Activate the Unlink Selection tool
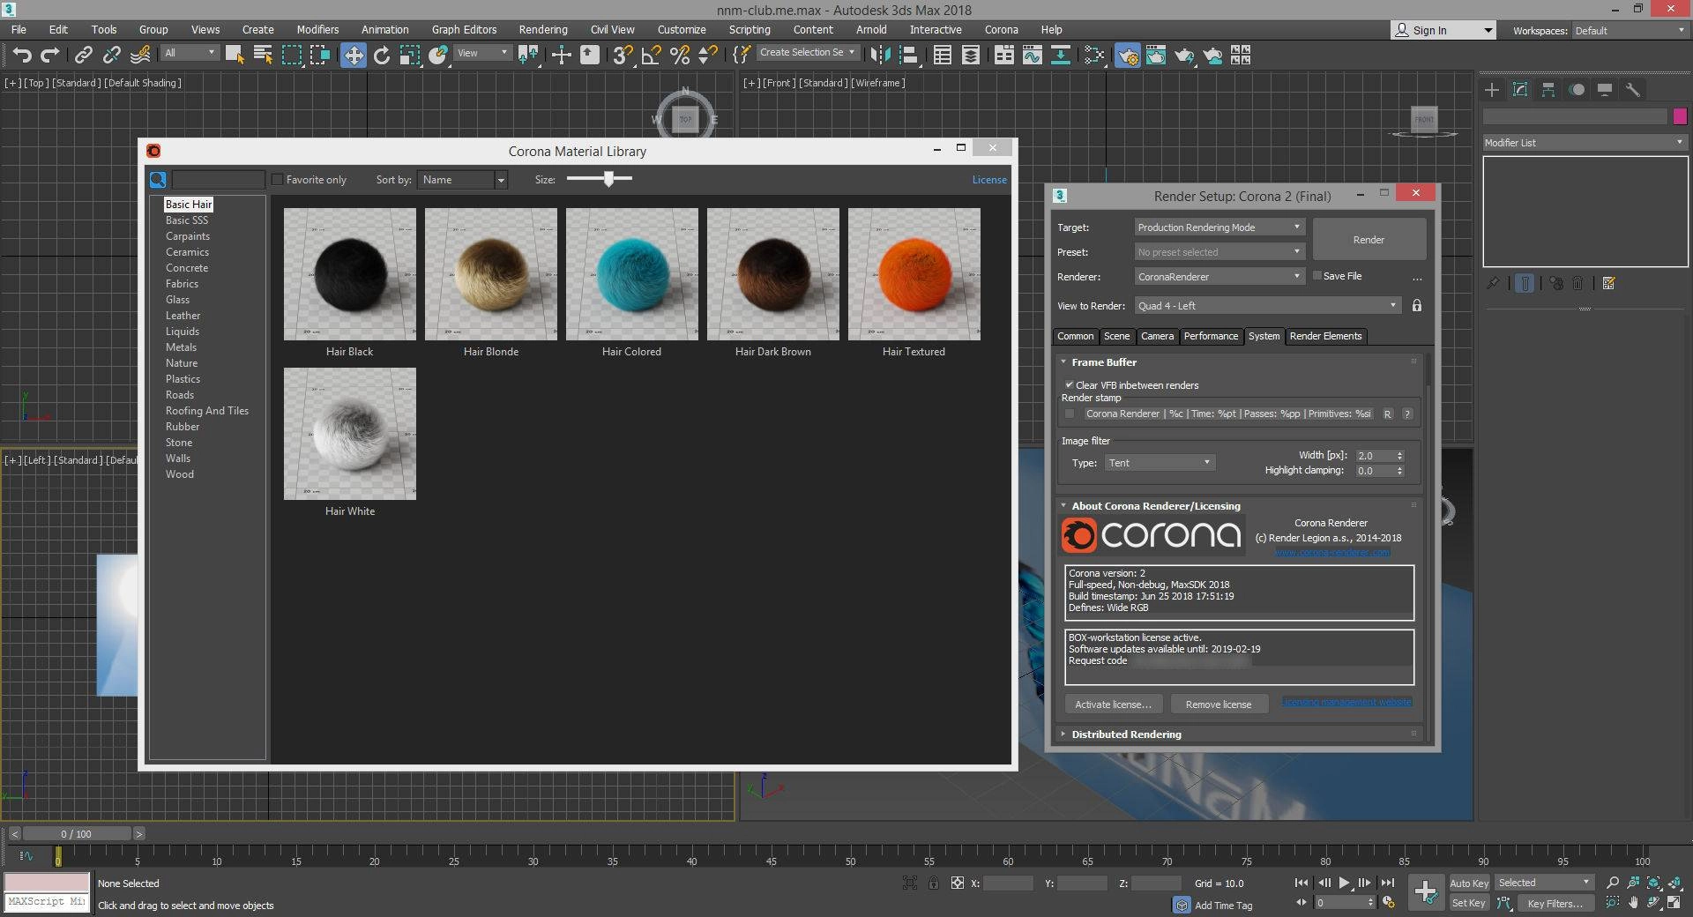This screenshot has width=1693, height=917. pyautogui.click(x=111, y=55)
